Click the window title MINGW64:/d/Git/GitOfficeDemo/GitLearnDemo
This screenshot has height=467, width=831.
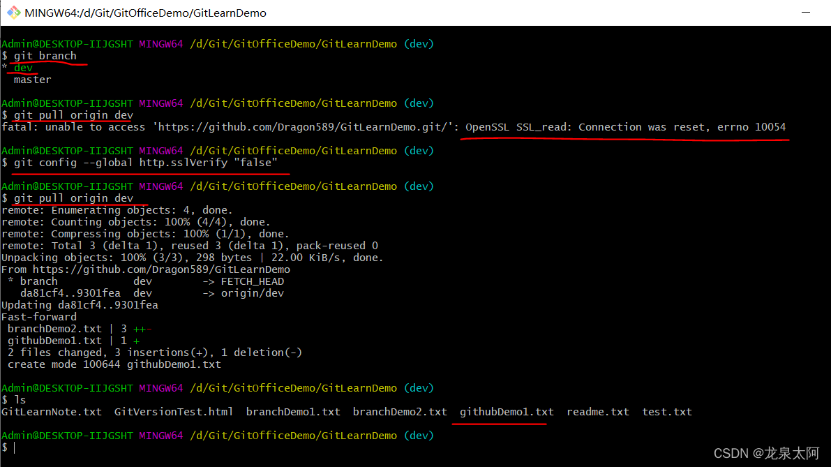click(x=145, y=13)
